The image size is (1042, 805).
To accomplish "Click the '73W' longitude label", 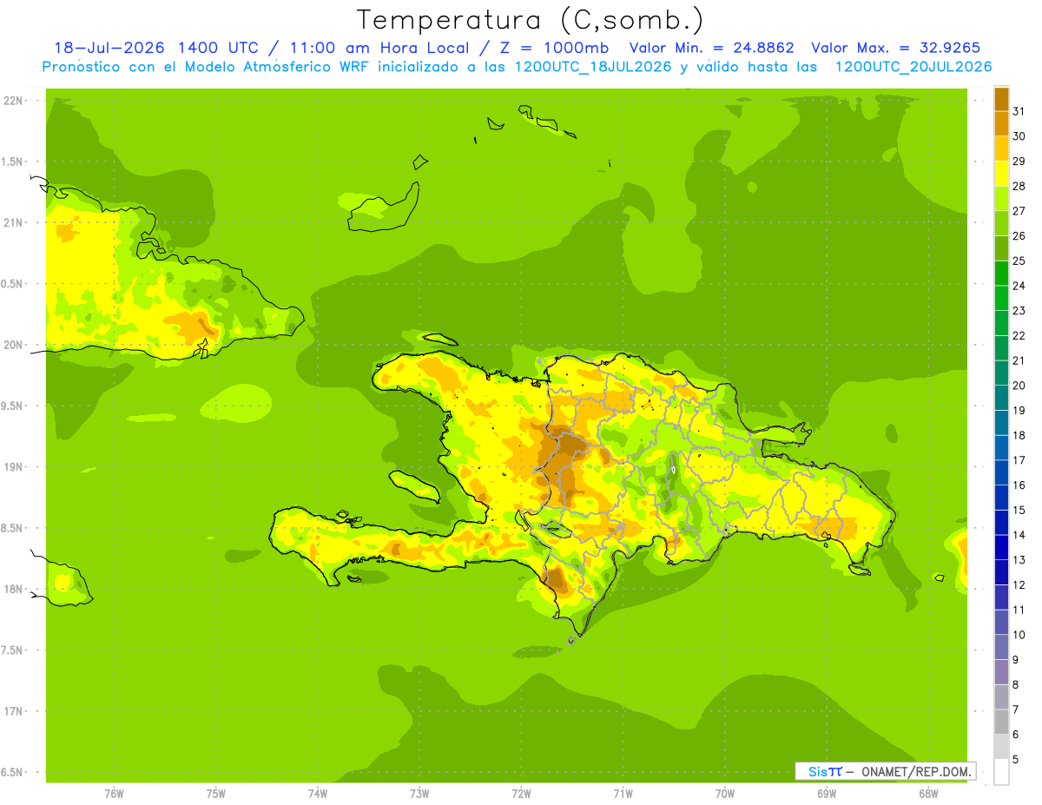I will point(419,794).
